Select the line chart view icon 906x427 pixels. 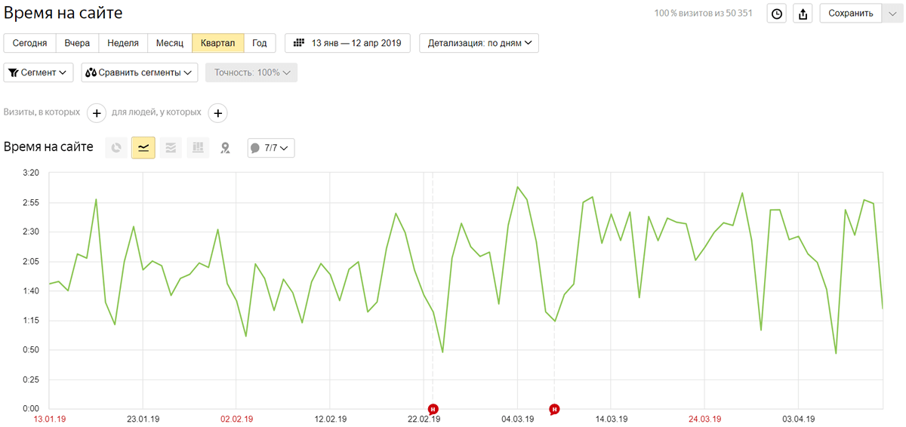(x=143, y=148)
